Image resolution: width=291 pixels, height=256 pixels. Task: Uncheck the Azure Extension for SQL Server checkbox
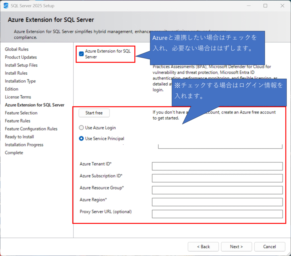click(x=81, y=54)
